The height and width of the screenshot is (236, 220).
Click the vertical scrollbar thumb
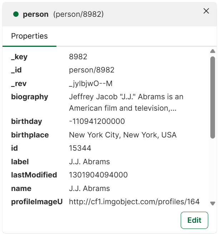212,97
